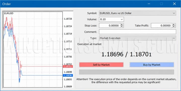Click the blue 1.18696 bid price tag

coord(68,75)
